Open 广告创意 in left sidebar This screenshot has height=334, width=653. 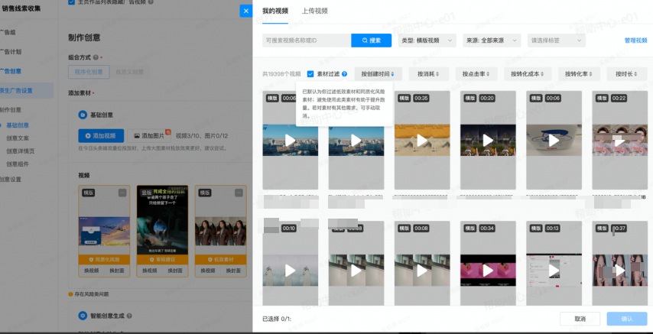click(11, 71)
